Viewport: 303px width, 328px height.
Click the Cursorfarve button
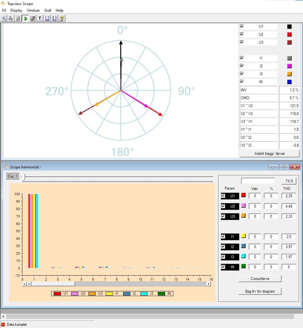[260, 279]
